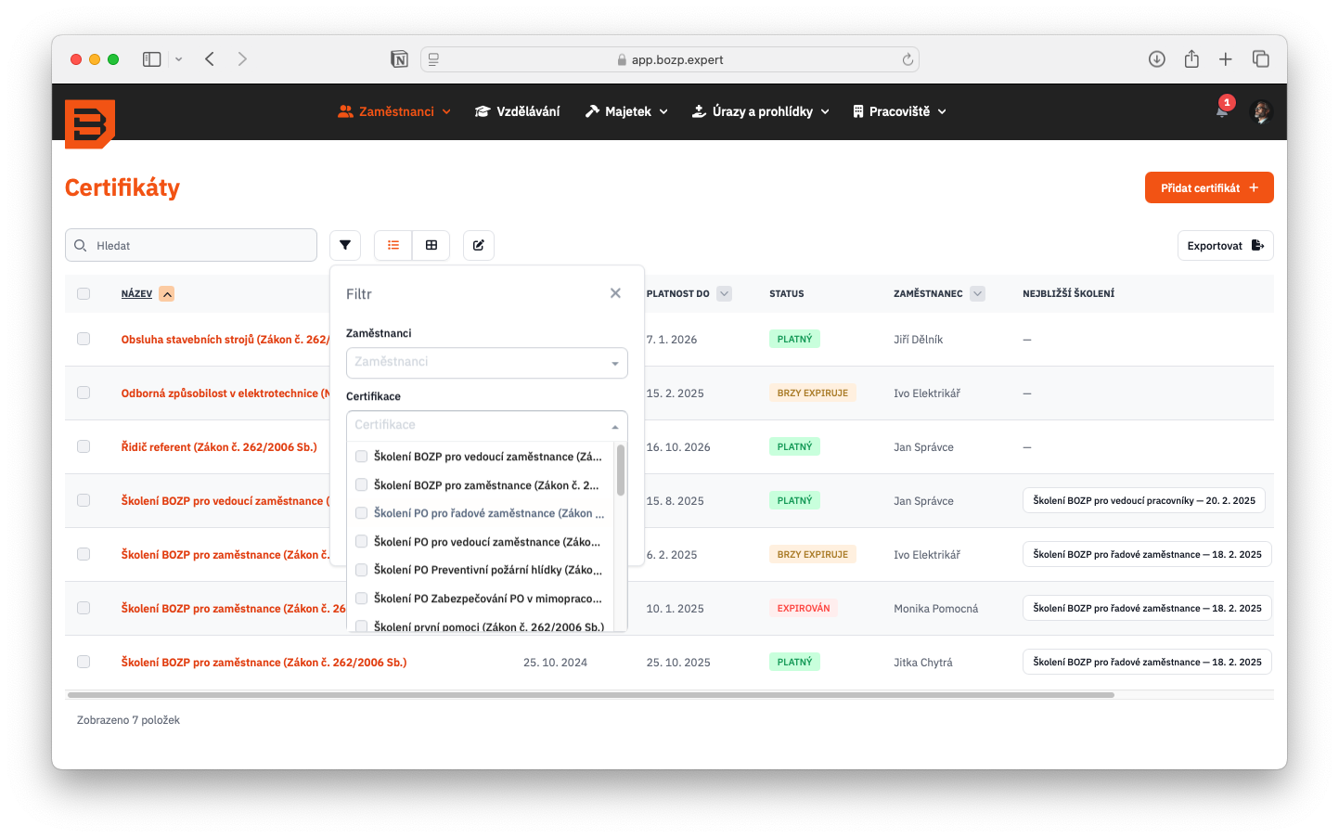Select the Řidič referent row checkbox
The height and width of the screenshot is (838, 1339).
(84, 446)
